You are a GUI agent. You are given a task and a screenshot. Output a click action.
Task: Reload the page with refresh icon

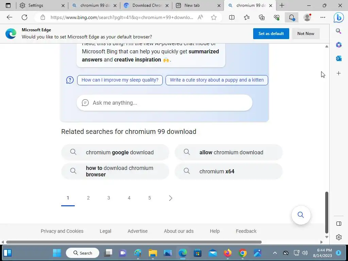tap(24, 17)
